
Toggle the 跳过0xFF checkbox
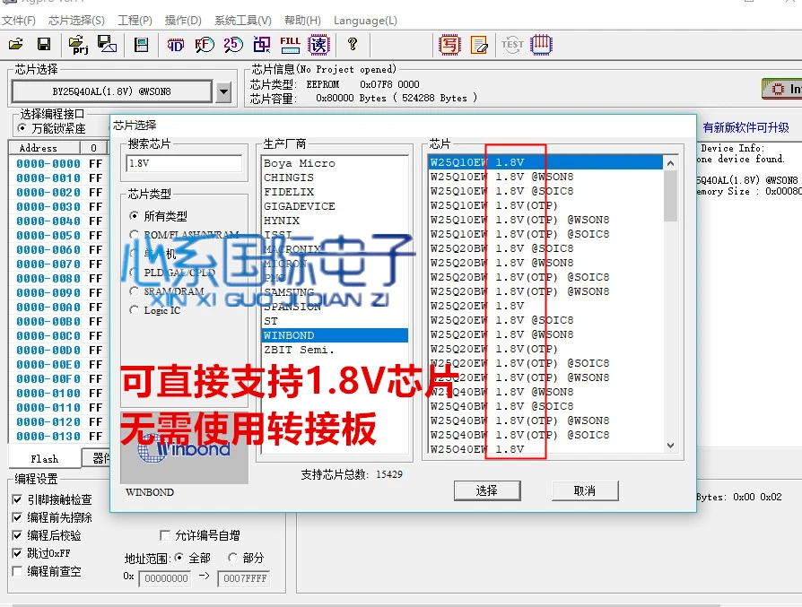(17, 553)
